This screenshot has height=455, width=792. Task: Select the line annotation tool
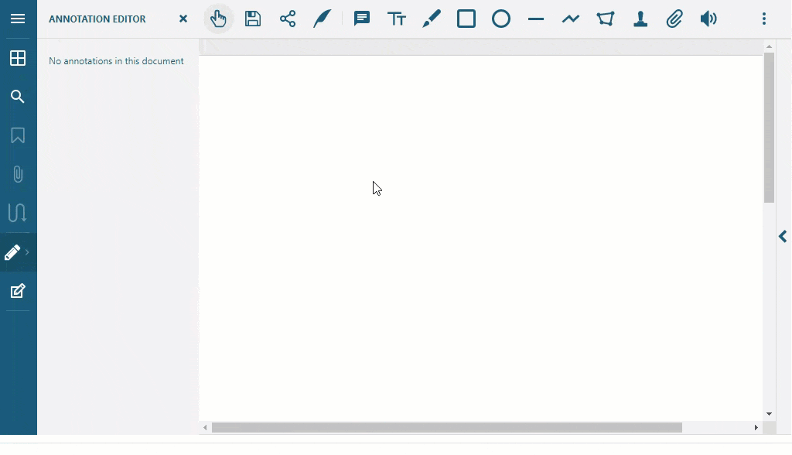pyautogui.click(x=536, y=19)
